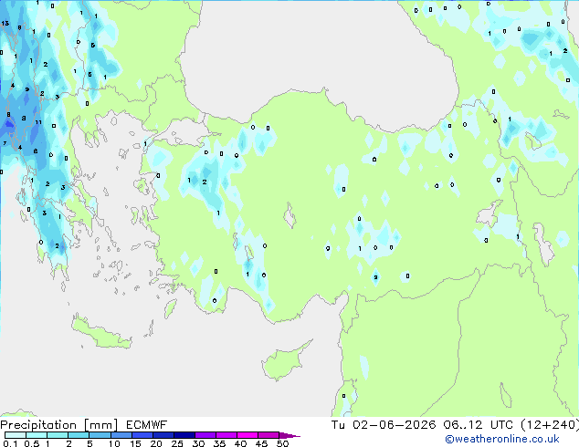Pick the 5–10 mm legend color box
This screenshot has height=447, width=579.
point(100,435)
